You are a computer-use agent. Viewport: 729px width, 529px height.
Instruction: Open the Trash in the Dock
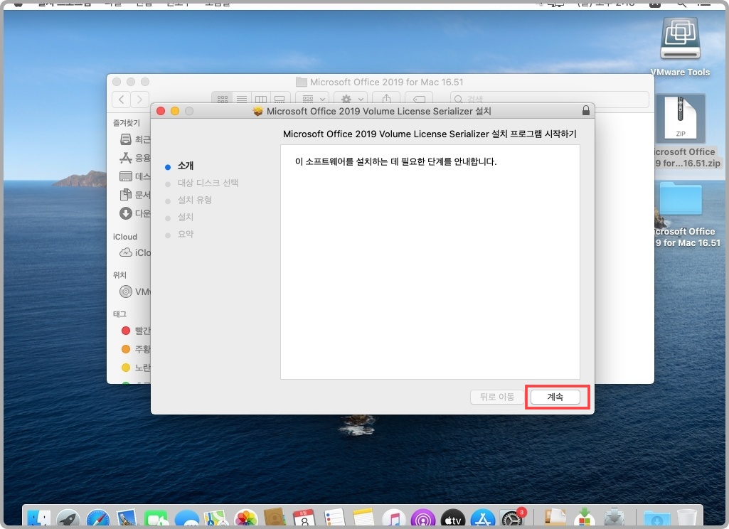pos(686,518)
